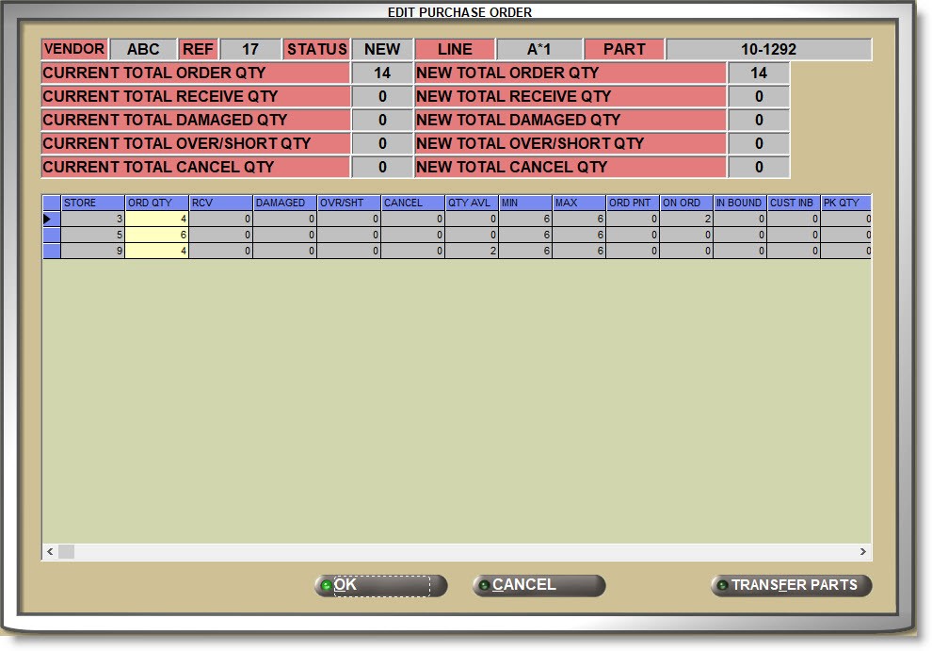The height and width of the screenshot is (651, 932).
Task: Select the row marker for store 9
Action: point(52,251)
